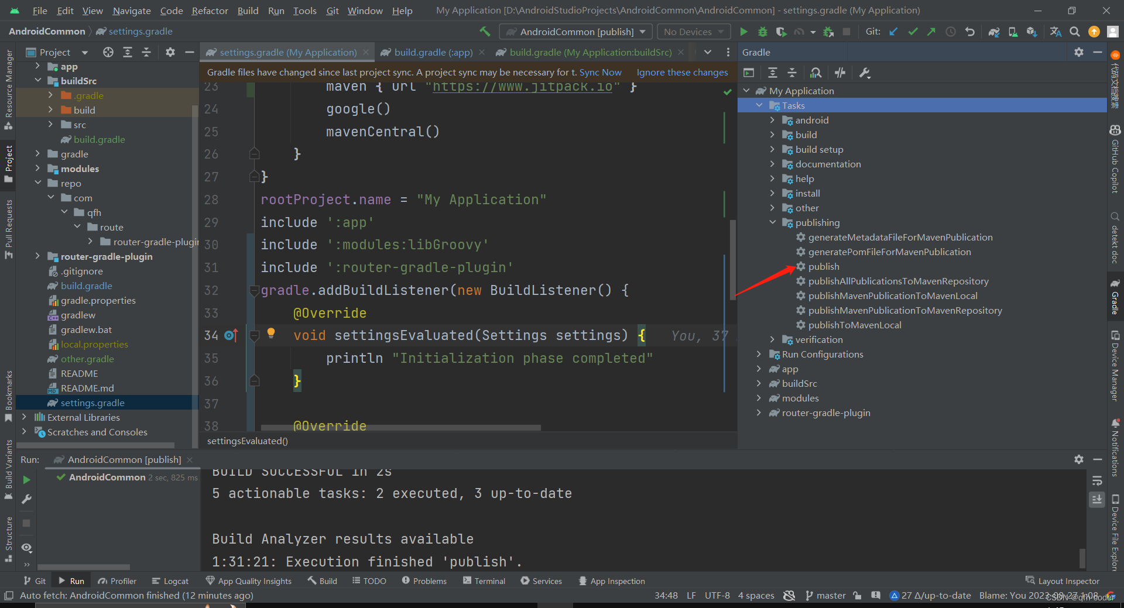Click rerun green play icon in Run panel
This screenshot has width=1124, height=608.
click(26, 480)
